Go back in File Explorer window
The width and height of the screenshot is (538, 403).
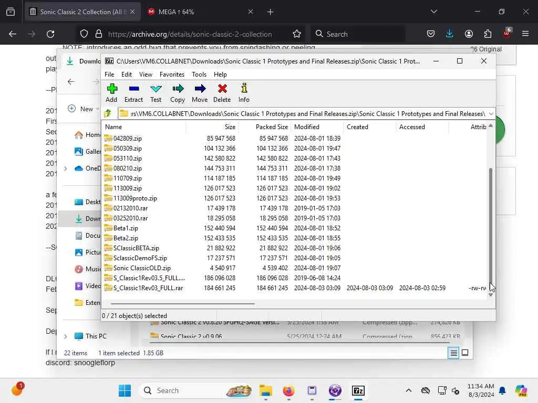(71, 81)
